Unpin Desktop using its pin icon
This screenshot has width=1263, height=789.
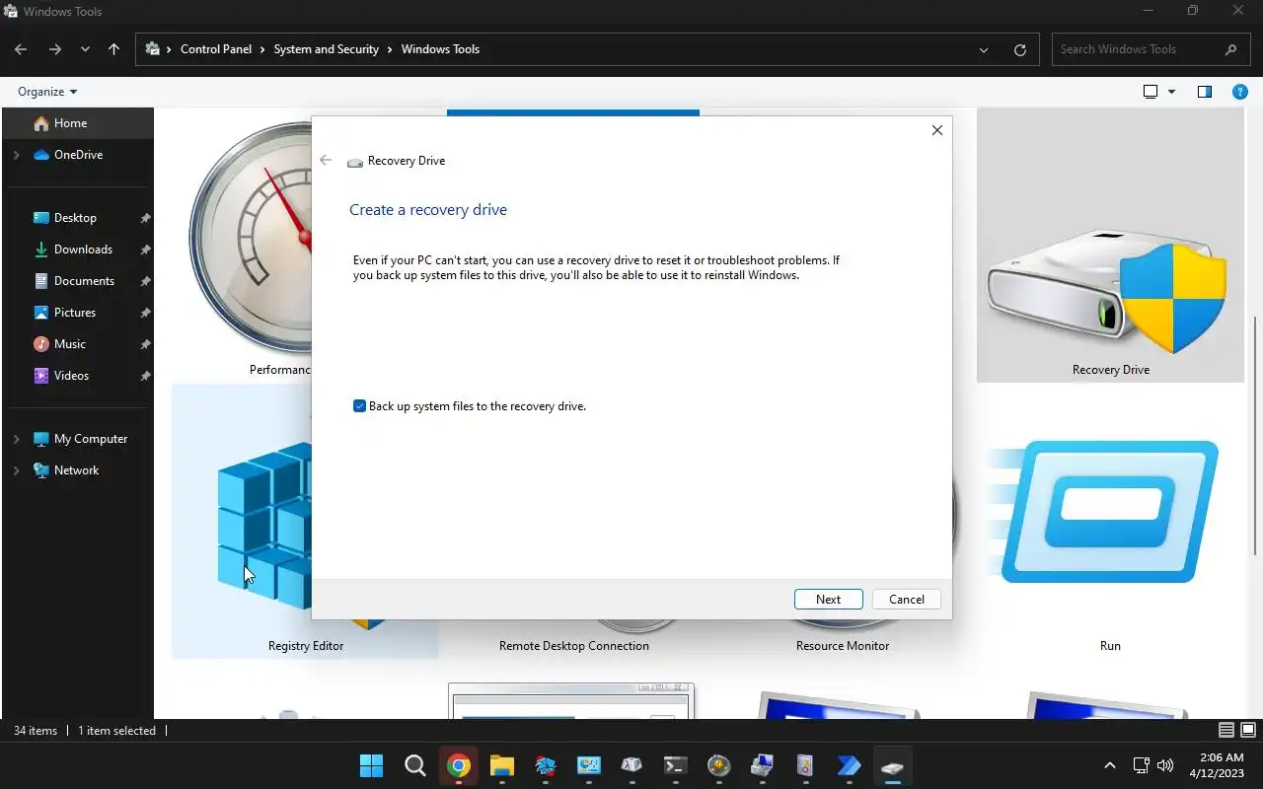tap(145, 218)
